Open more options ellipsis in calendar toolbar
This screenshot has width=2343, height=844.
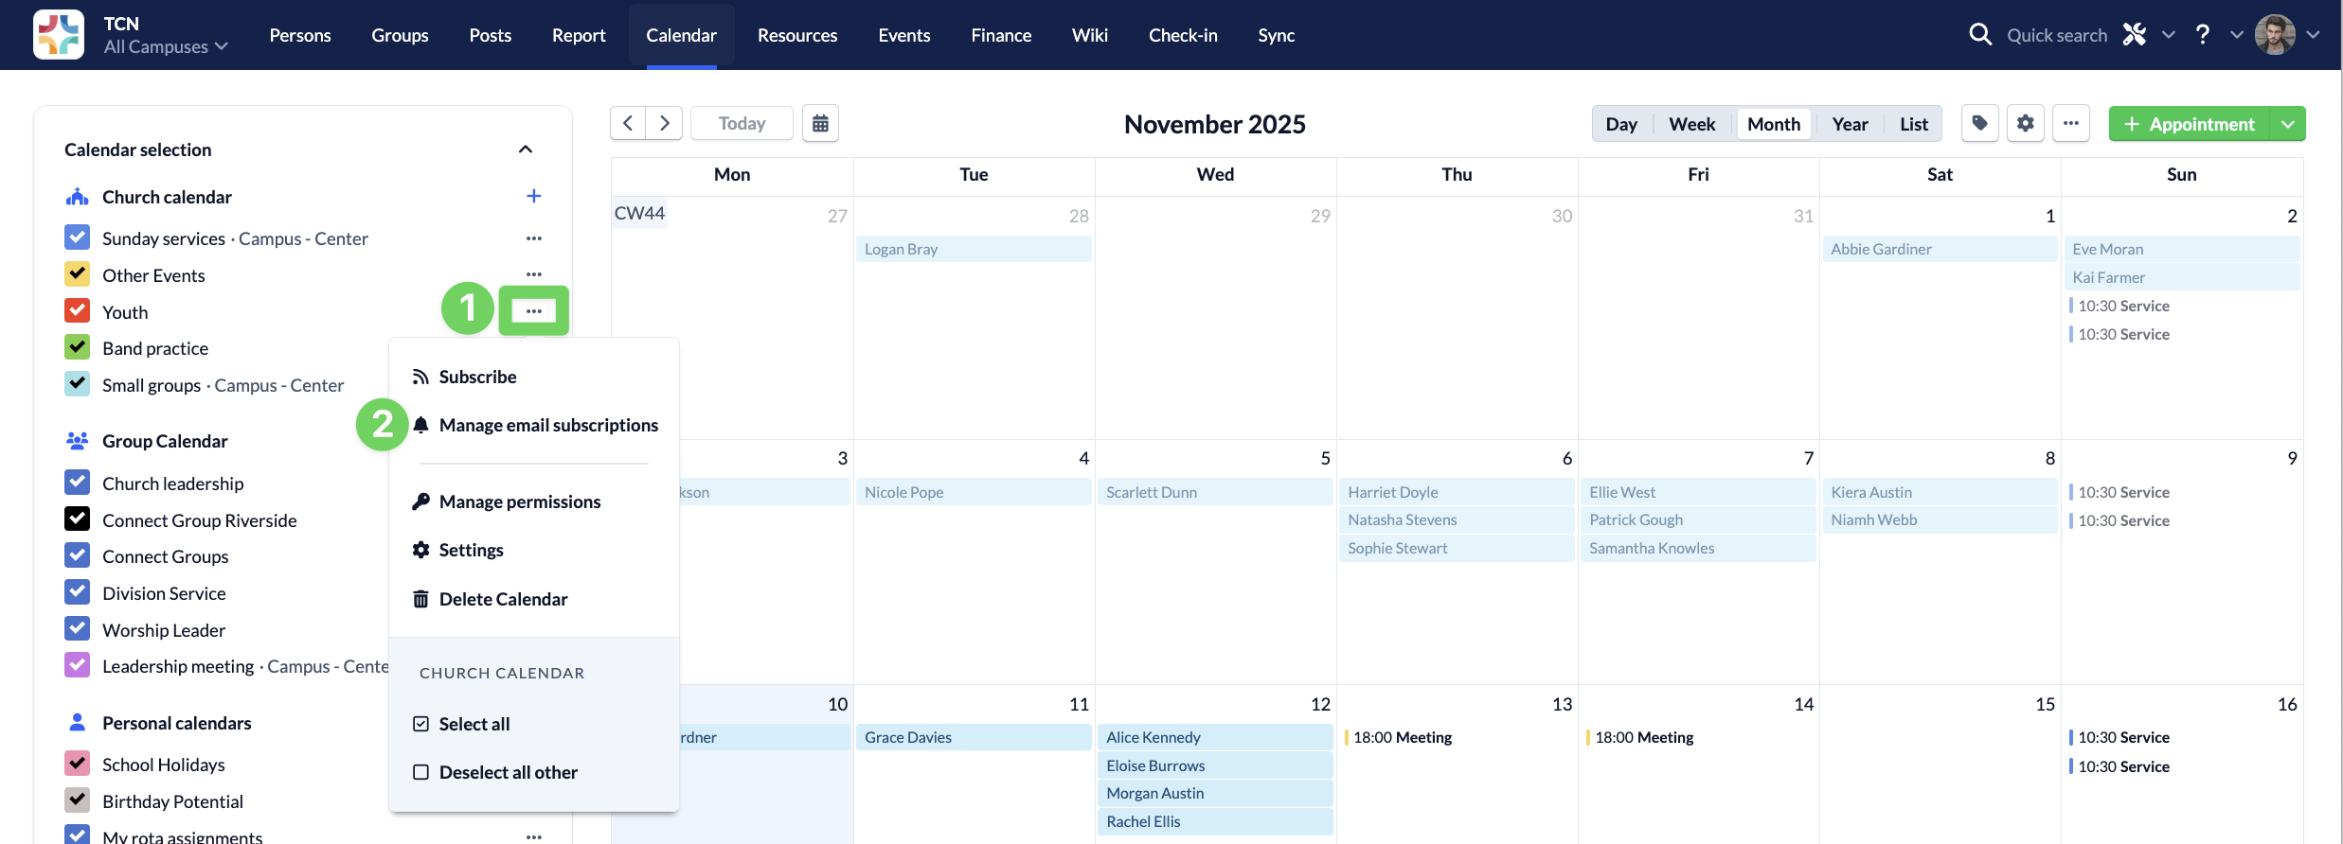point(2071,124)
